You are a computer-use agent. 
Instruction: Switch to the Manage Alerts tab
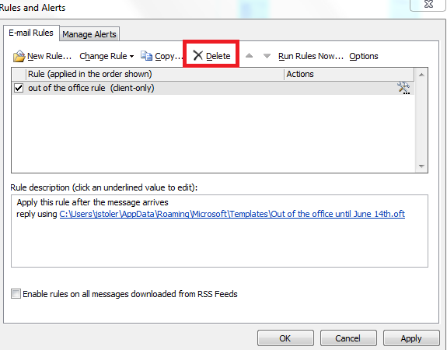point(89,34)
